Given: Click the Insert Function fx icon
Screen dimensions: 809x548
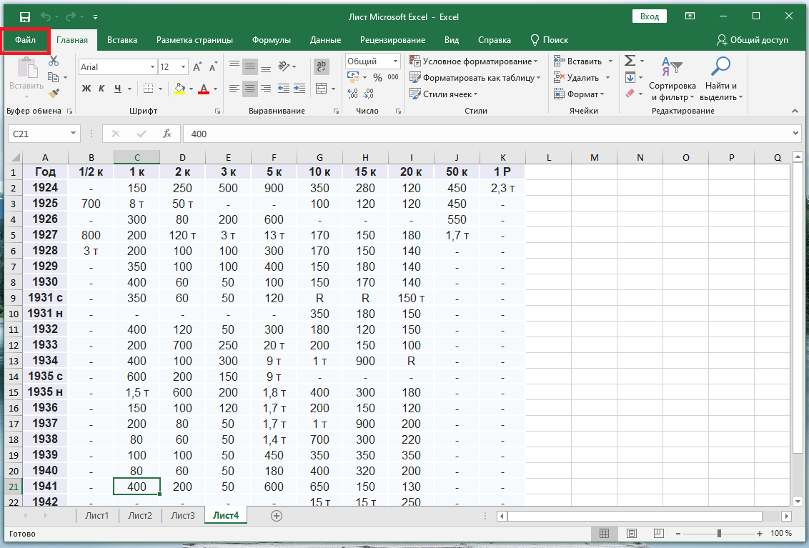Looking at the screenshot, I should [x=167, y=134].
